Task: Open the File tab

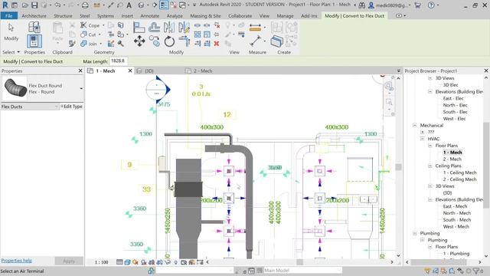Action: [8, 15]
